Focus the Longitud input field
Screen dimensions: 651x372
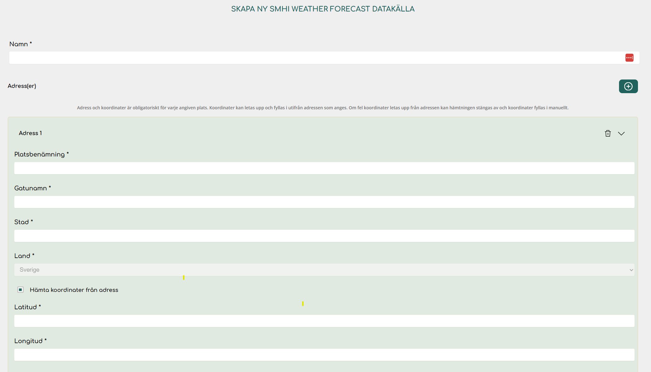point(324,355)
